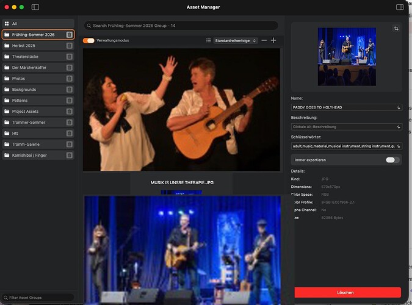The height and width of the screenshot is (305, 412).
Task: Click the Search Frühling-Sommer 2026 field
Action: (181, 26)
